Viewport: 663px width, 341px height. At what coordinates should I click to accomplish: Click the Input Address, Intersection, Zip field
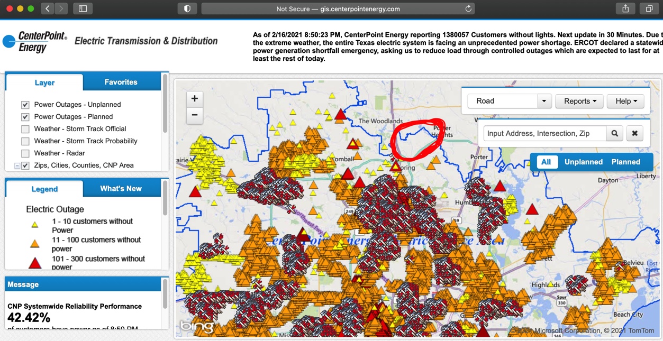[544, 134]
